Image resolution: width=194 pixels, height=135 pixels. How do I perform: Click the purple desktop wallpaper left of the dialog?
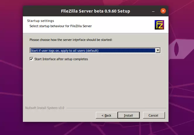[11, 68]
